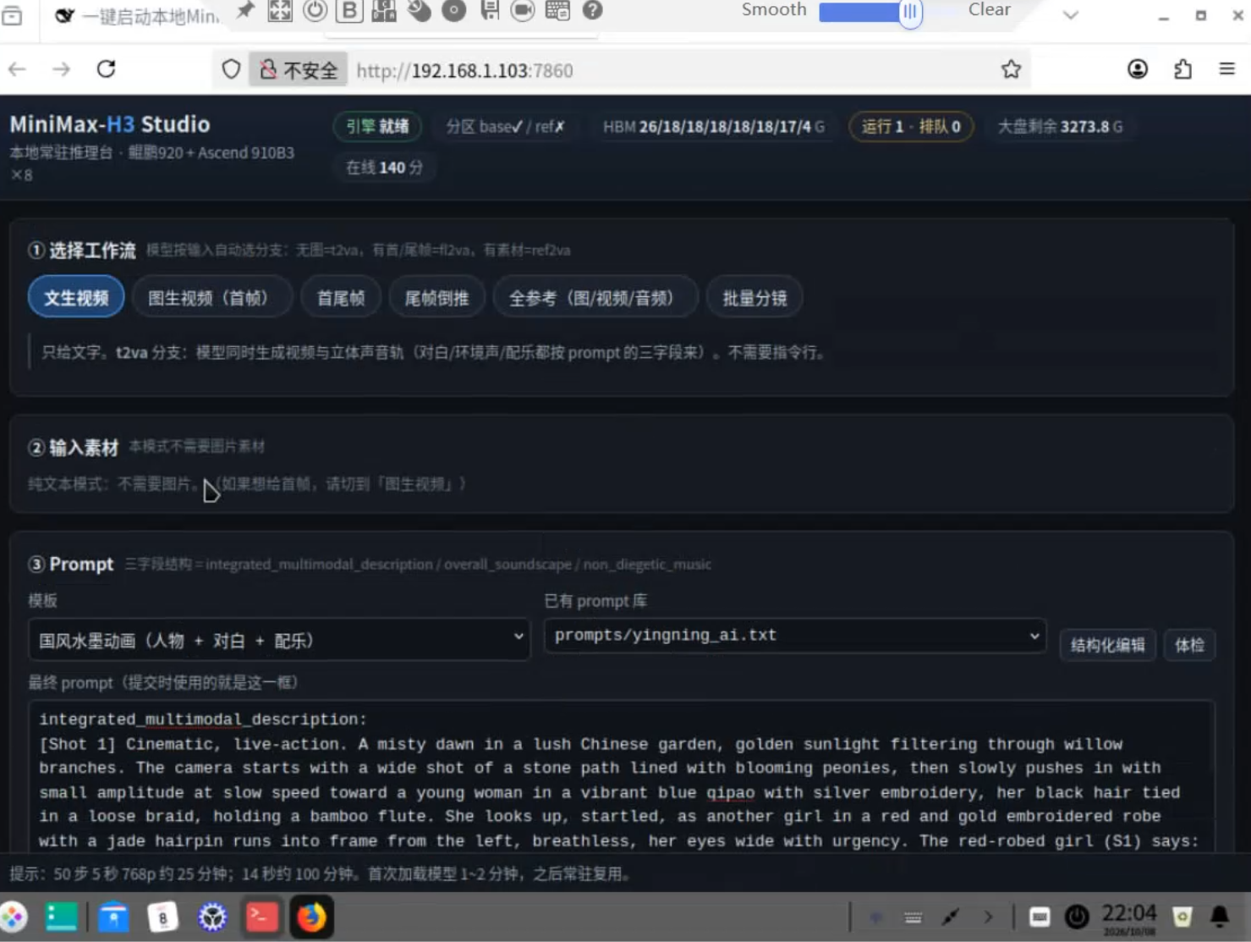
Task: Open the terminal icon in the taskbar
Action: point(262,917)
